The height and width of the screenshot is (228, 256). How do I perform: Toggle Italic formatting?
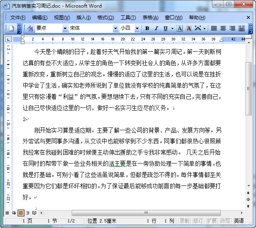[156, 28]
